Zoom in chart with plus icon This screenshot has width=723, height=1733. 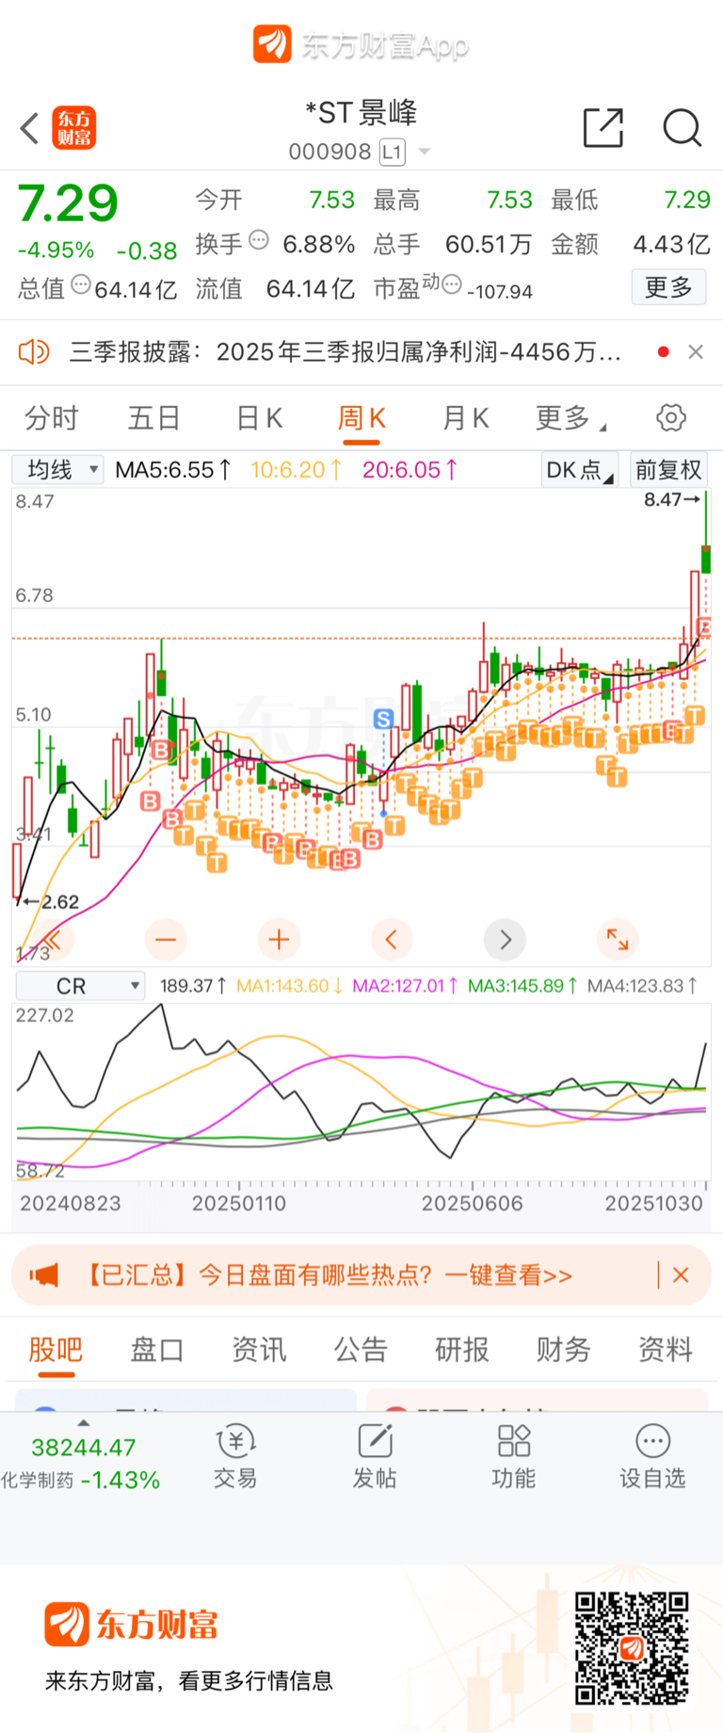[279, 939]
